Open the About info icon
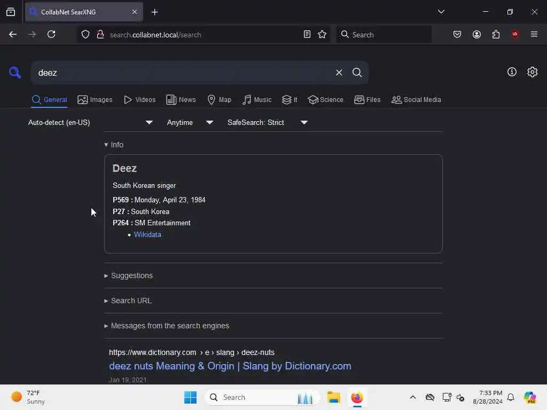This screenshot has height=410, width=547. point(512,72)
